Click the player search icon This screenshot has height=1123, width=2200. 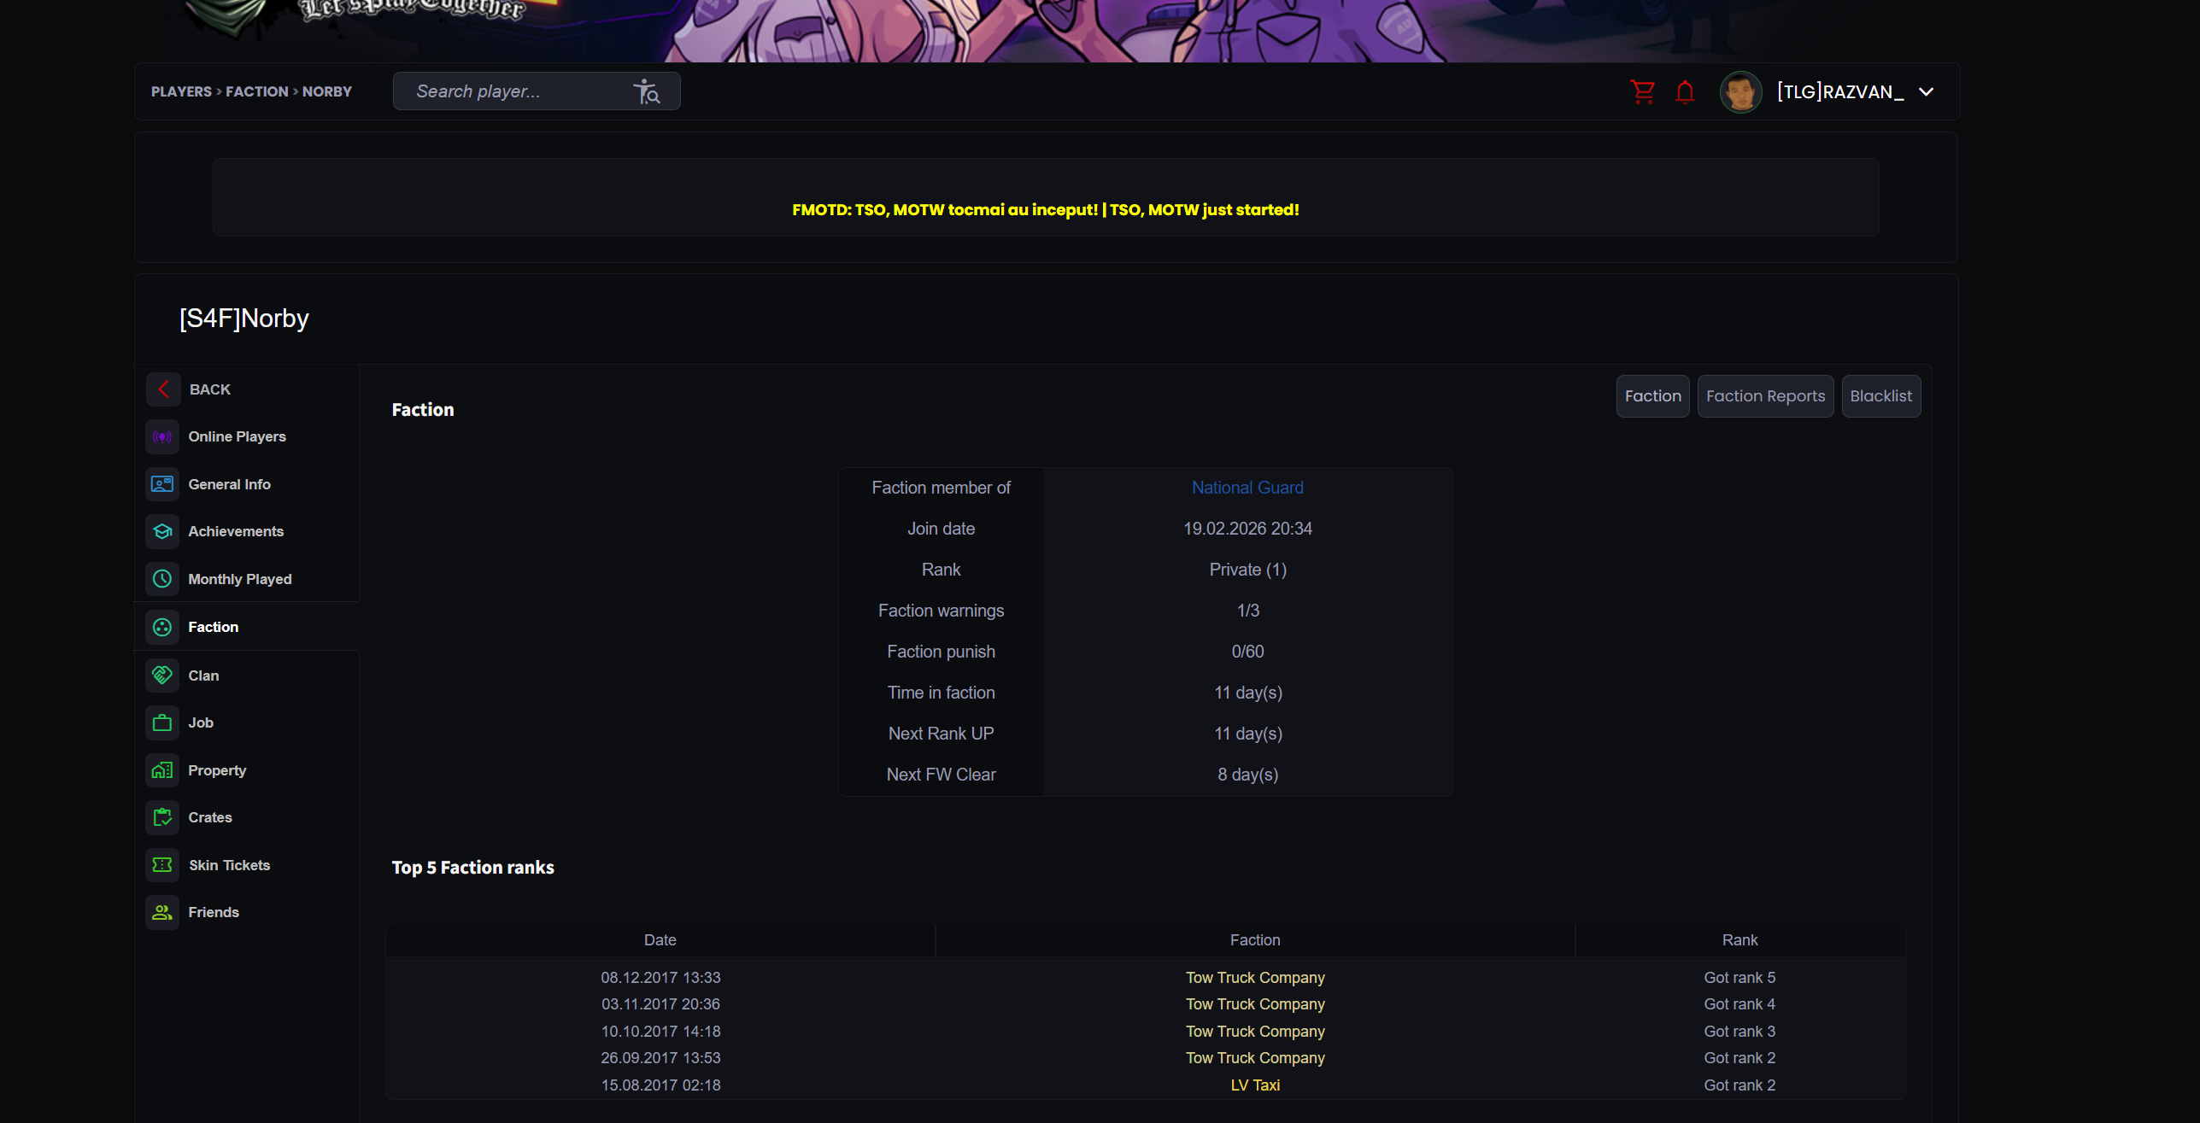click(647, 91)
